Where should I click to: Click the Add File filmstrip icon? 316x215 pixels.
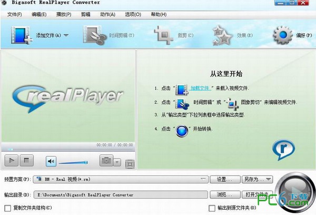click(22, 35)
